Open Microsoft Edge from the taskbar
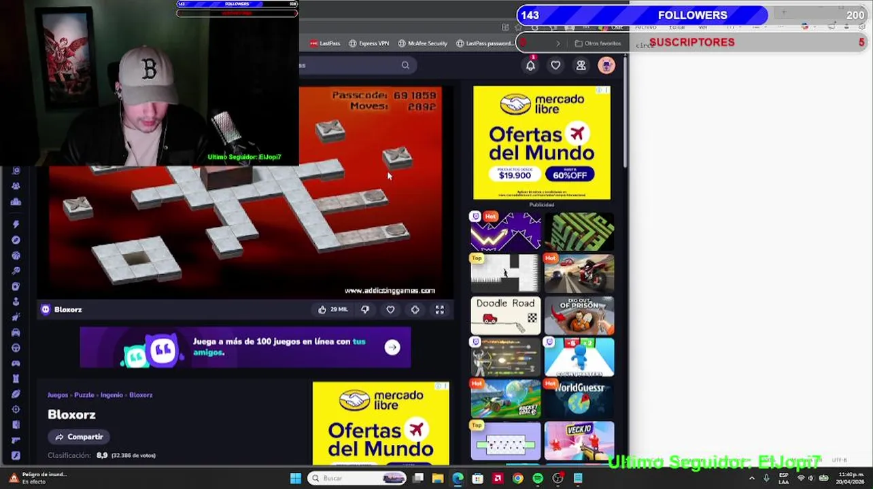 458,478
